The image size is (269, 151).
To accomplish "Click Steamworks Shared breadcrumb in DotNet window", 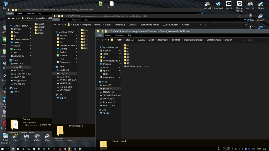I will 193,40.
